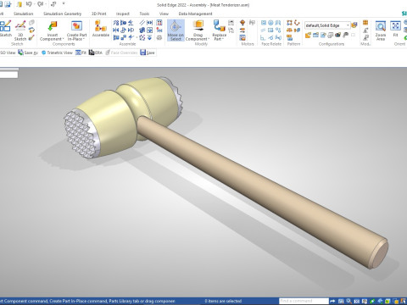Switch to the Data Management tab

tap(195, 14)
